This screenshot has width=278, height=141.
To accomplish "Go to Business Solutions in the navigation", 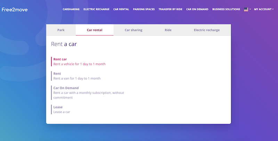I will 226,9.
